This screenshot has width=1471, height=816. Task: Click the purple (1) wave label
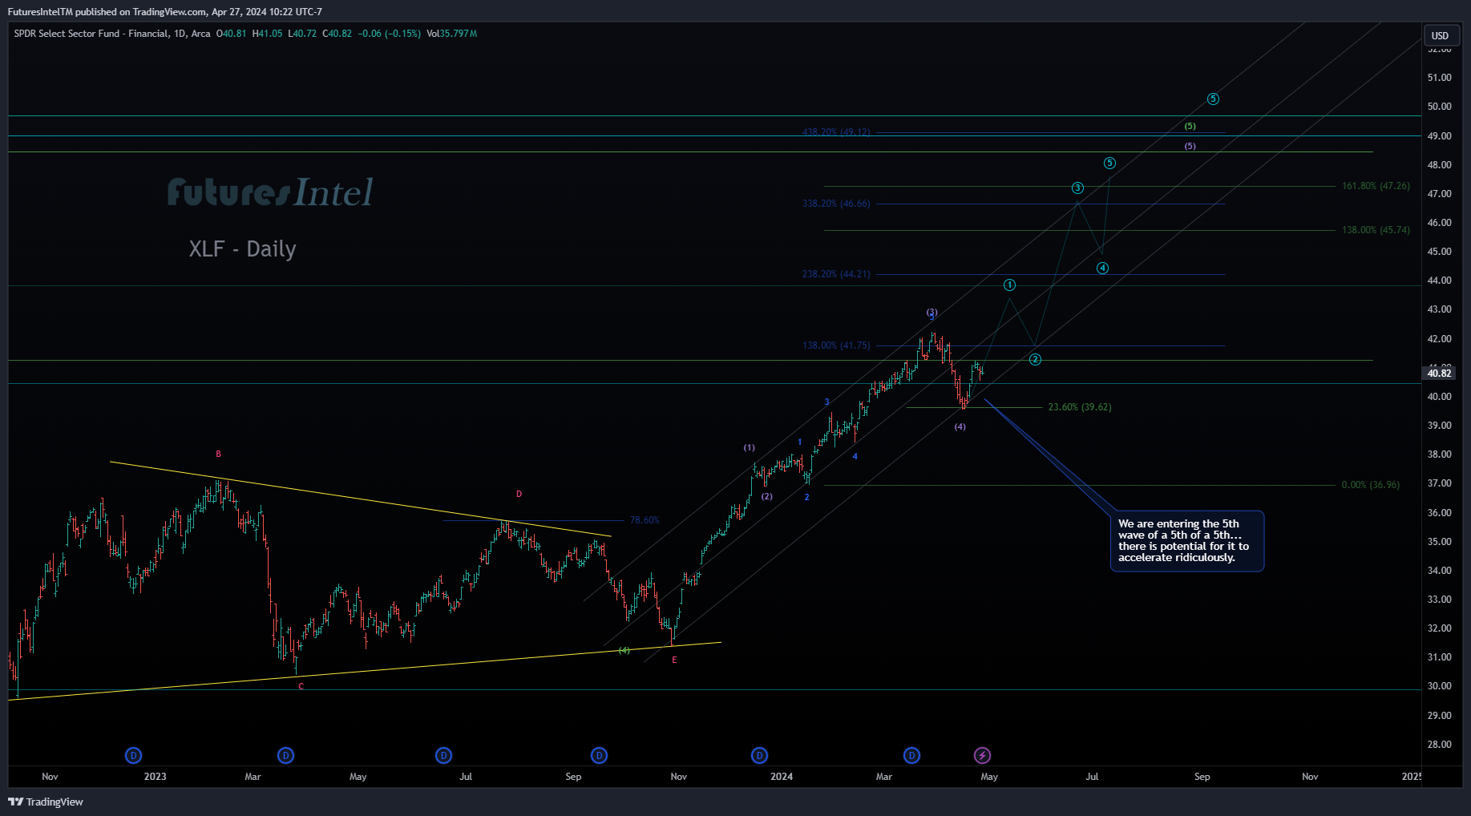(749, 447)
